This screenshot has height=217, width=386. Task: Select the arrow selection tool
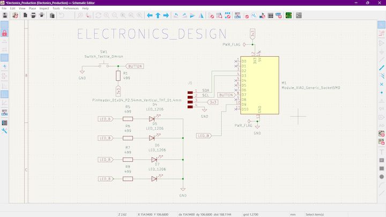[382, 25]
